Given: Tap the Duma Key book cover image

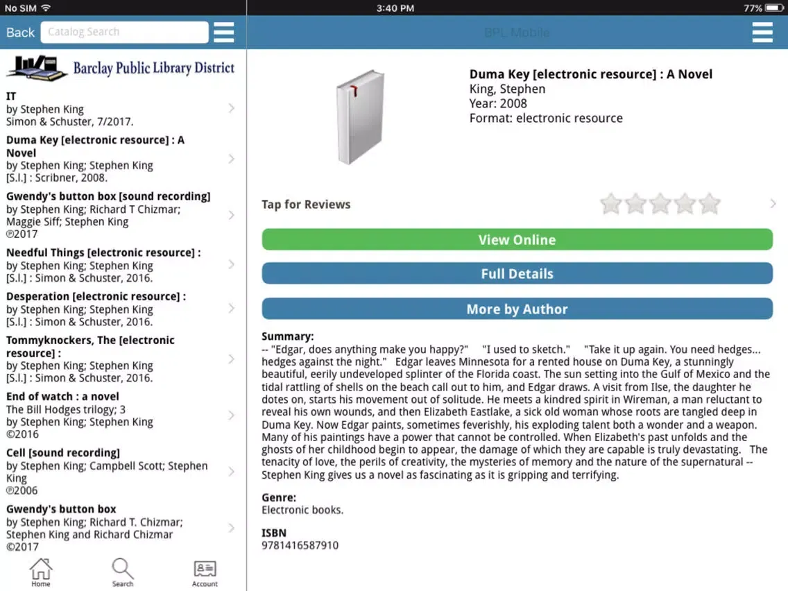Looking at the screenshot, I should point(360,117).
